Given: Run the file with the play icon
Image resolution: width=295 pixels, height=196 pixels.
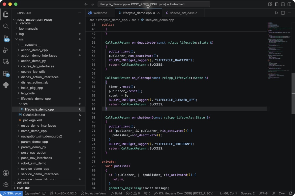Looking at the screenshot, I should (x=276, y=13).
